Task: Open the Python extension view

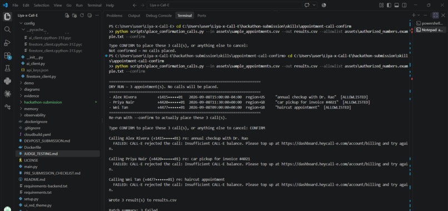Action: pos(7,81)
